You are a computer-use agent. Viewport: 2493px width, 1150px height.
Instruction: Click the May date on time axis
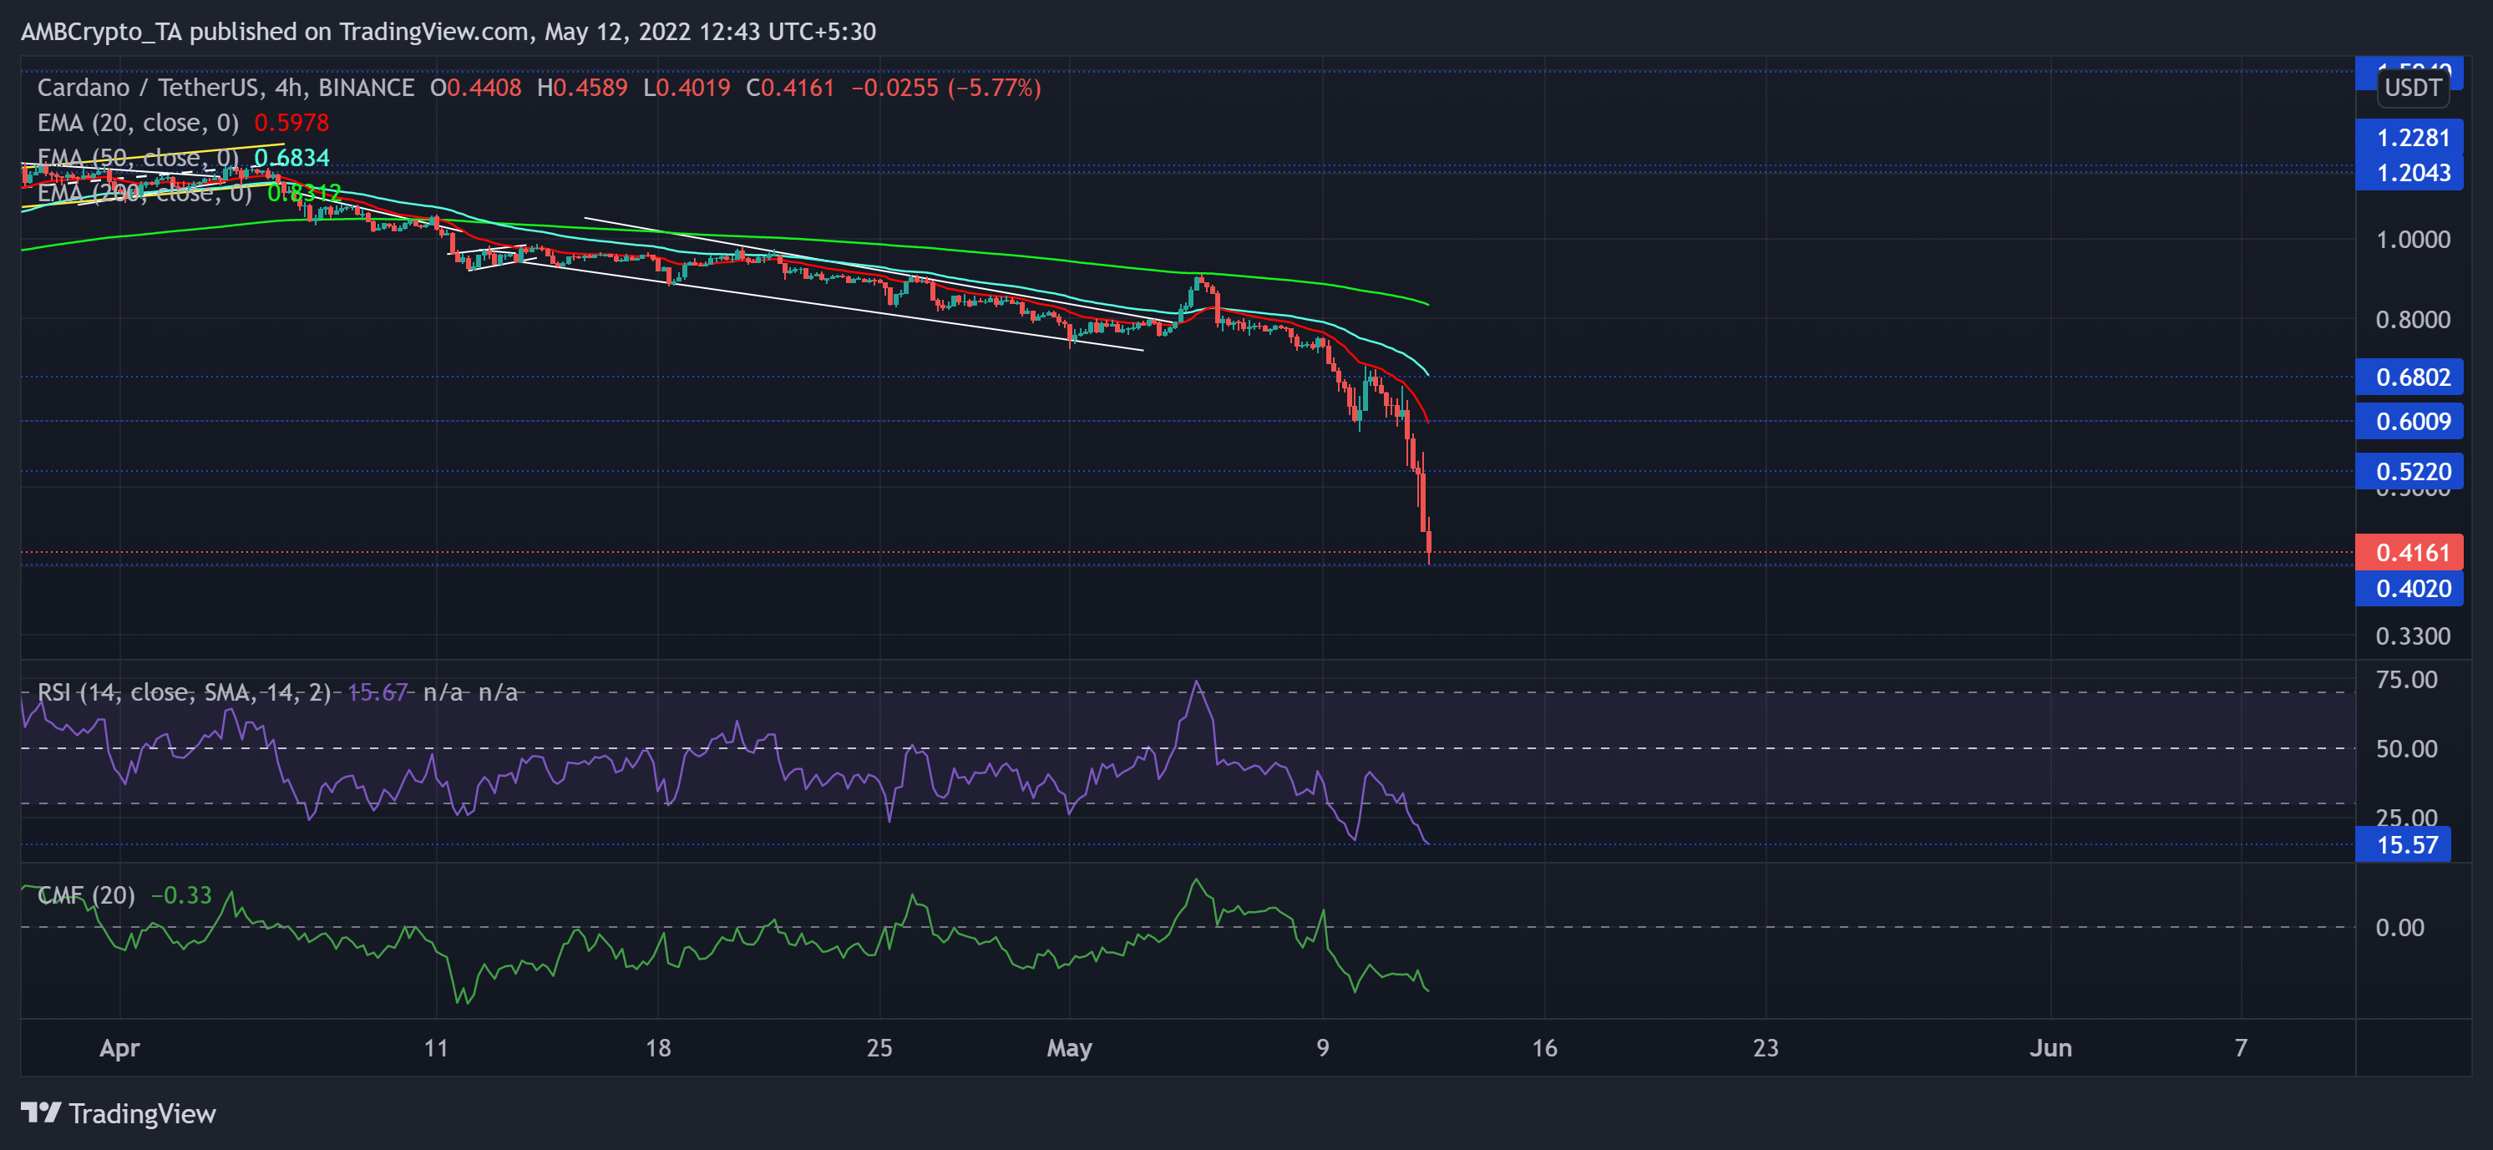[x=1069, y=1048]
